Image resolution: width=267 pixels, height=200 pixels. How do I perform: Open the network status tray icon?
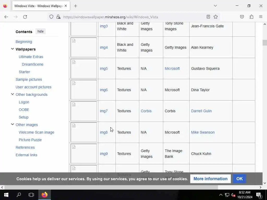227,195
